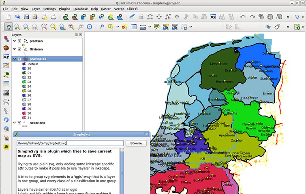306x194 pixels.
Task: Click Save Project As icon with pencil
Action: (x=35, y=17)
